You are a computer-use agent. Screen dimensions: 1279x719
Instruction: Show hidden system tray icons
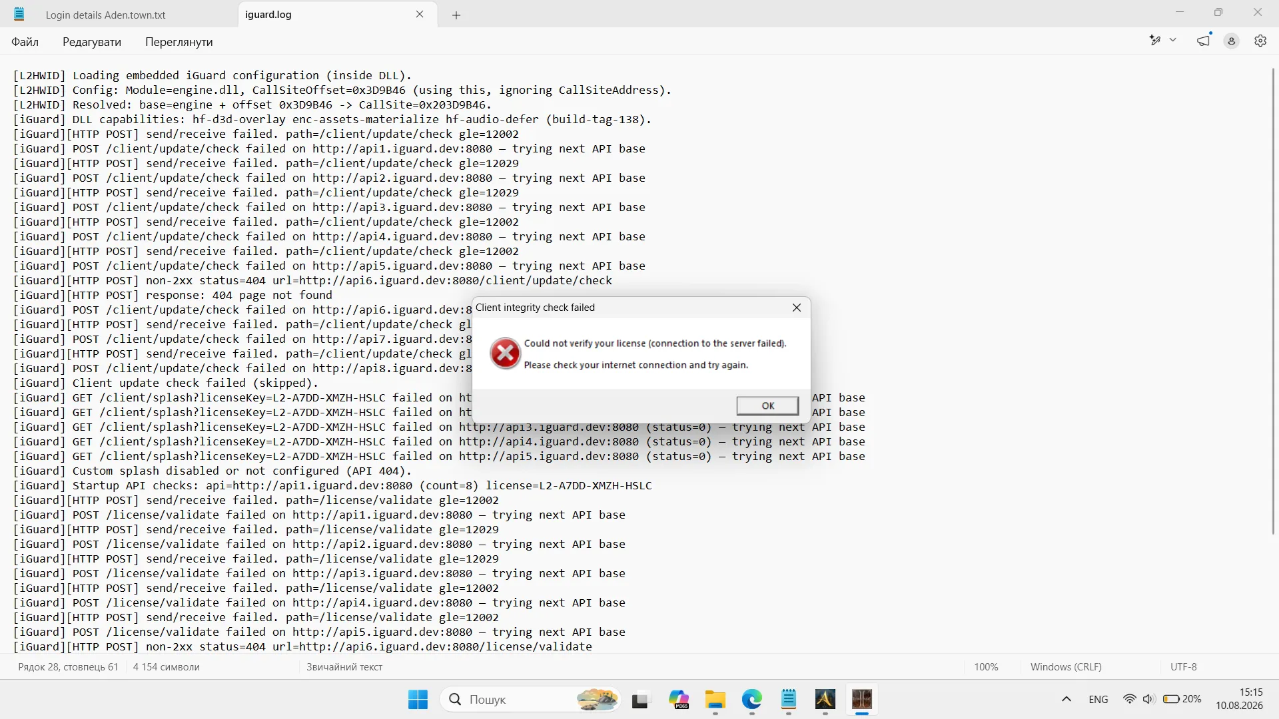[1066, 700]
